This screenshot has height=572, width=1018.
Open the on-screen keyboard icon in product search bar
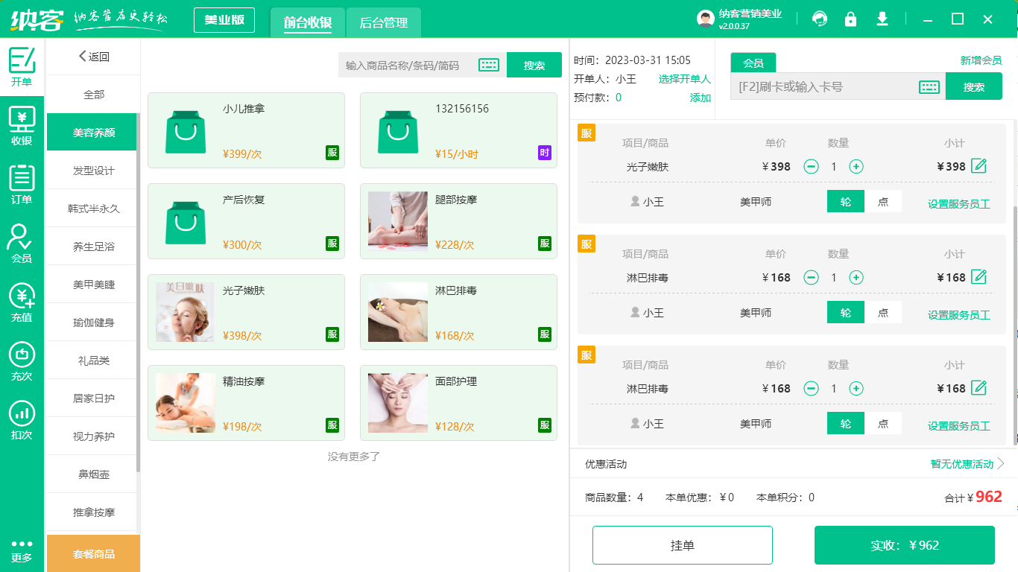click(x=488, y=65)
